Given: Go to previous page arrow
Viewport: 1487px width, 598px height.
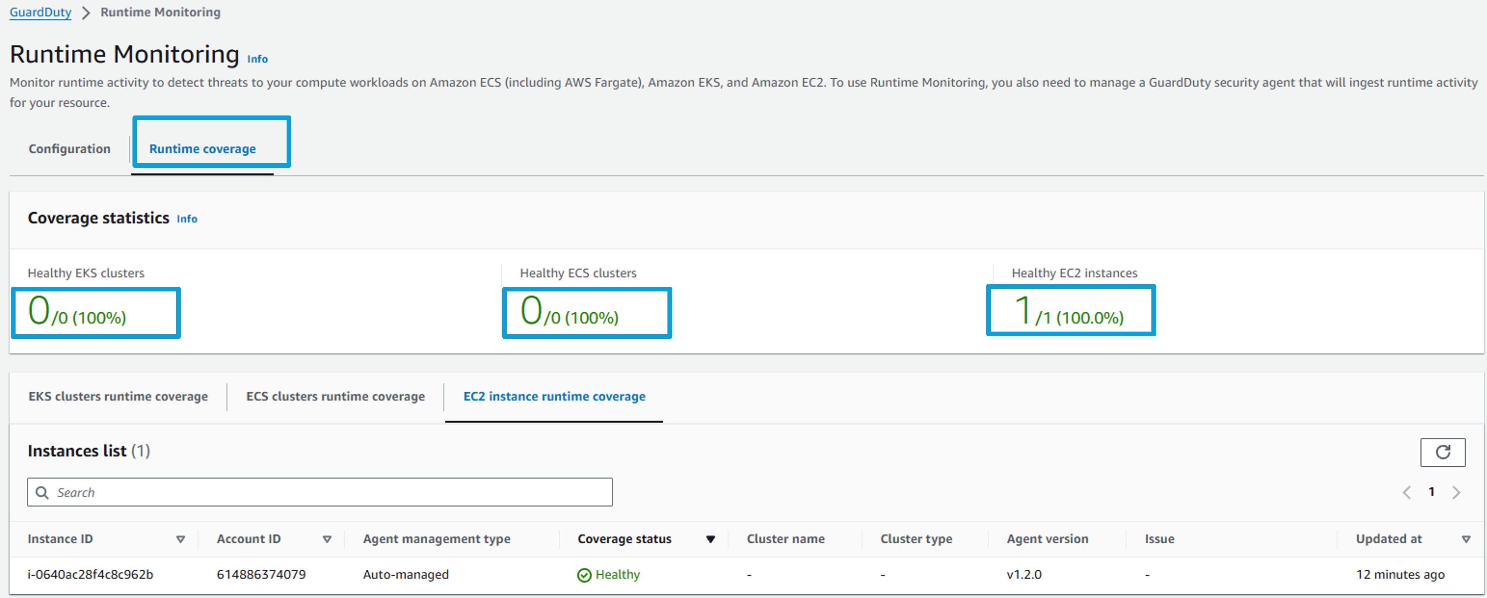Looking at the screenshot, I should (x=1407, y=492).
